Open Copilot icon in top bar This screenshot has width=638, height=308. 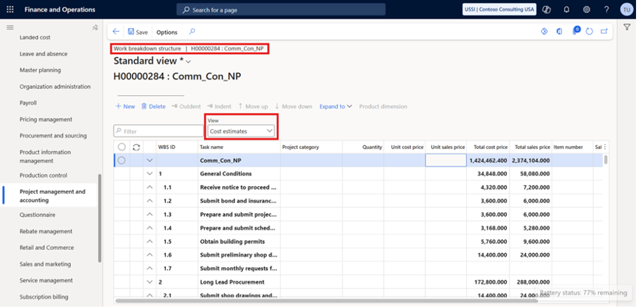click(x=547, y=10)
